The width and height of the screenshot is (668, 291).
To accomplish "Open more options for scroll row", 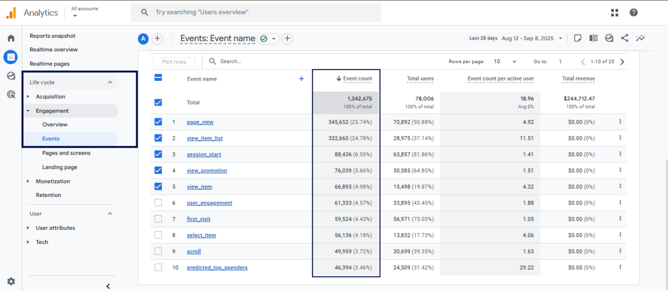I will click(620, 251).
